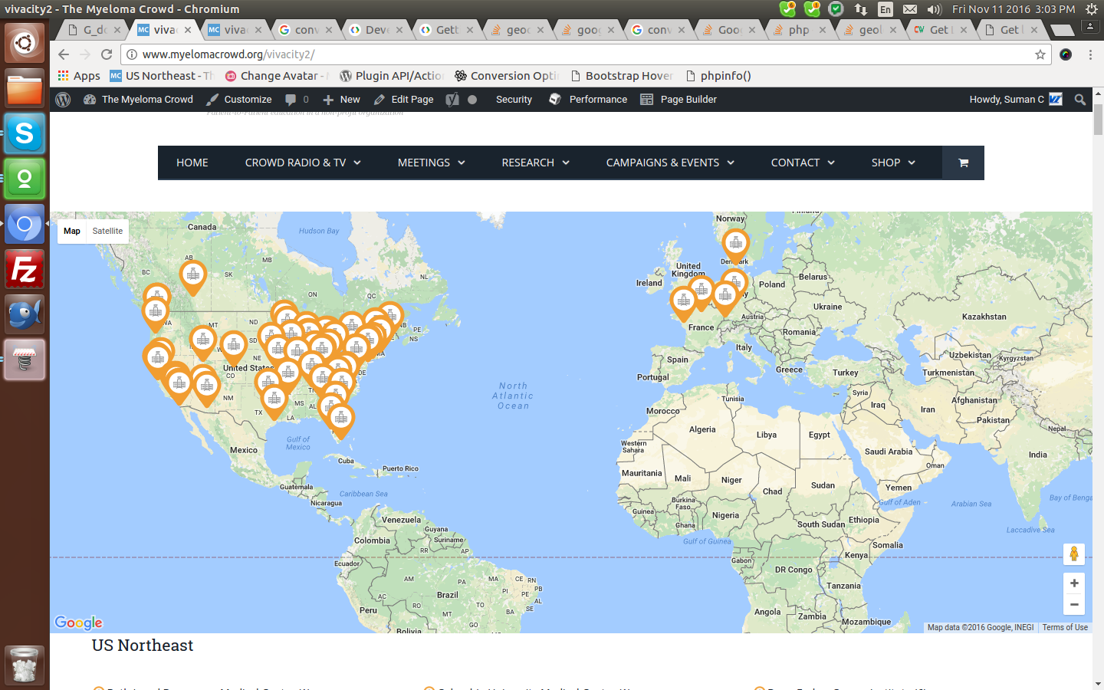Open Skype from the launcher
This screenshot has height=690, width=1104.
coord(25,134)
